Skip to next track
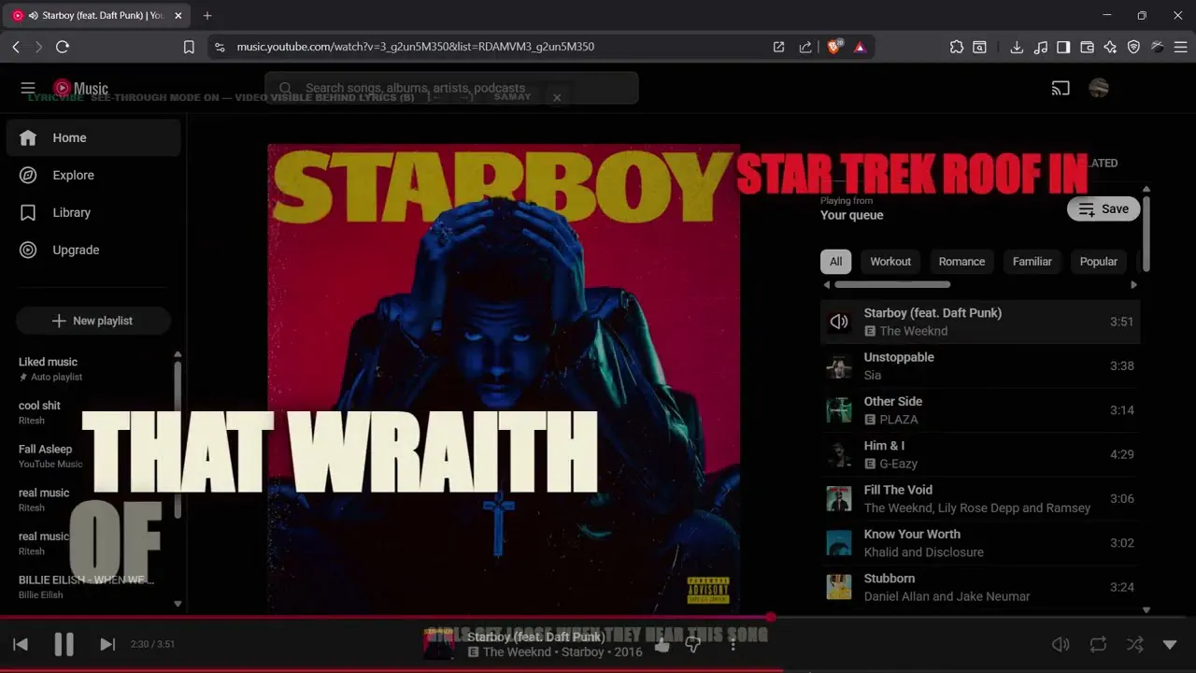Screen dimensions: 1196x673 [107, 644]
